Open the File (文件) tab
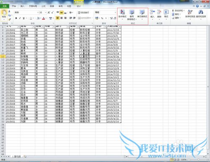Screen dimensions: 210x162 pos(5,6)
